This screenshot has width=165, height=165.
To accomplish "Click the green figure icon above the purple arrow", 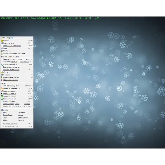I will point(2,78).
